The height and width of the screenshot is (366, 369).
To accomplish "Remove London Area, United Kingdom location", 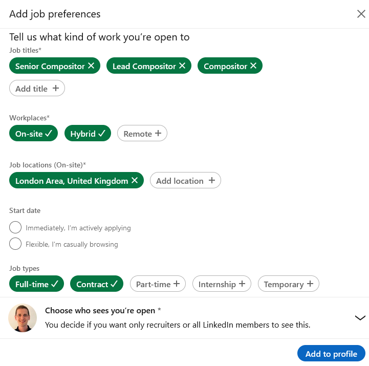I will 135,181.
